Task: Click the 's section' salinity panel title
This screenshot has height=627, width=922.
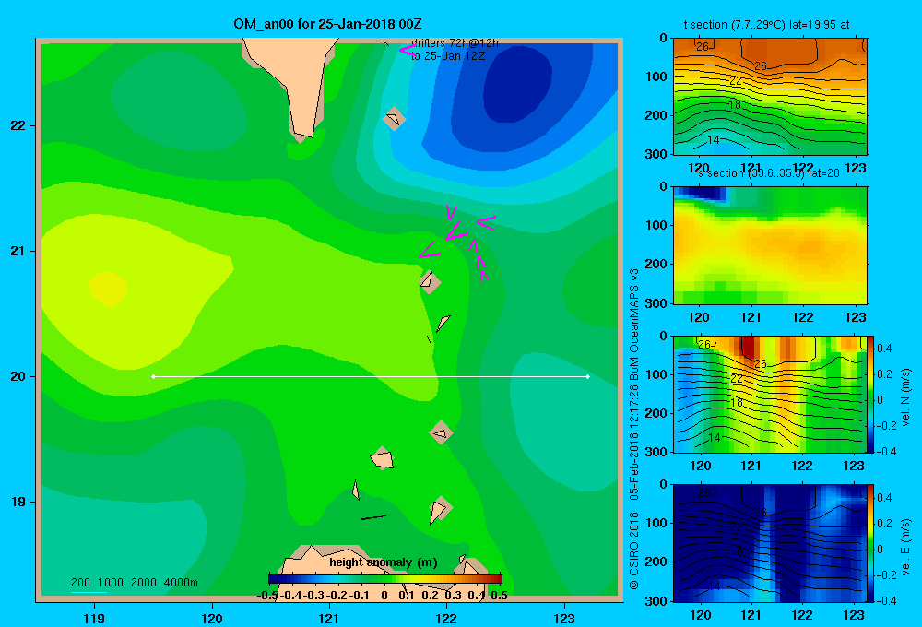Action: point(769,173)
